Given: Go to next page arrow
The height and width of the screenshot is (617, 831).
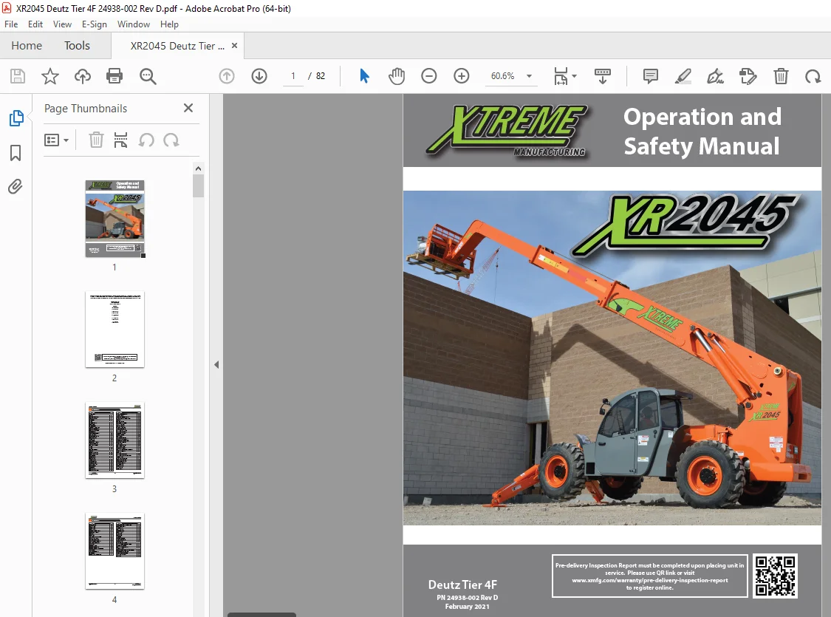Looking at the screenshot, I should coord(259,76).
